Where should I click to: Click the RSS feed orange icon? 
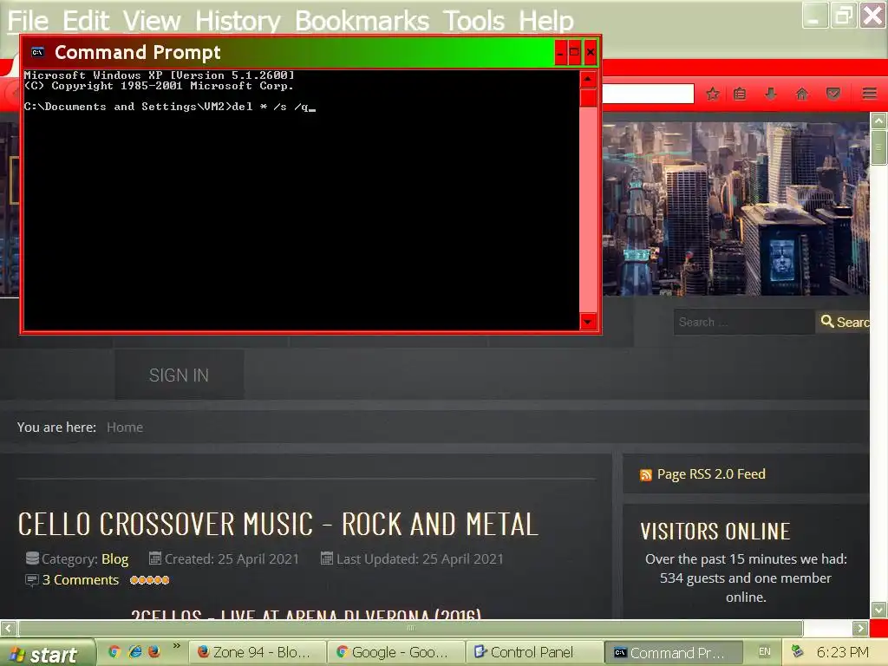[645, 475]
